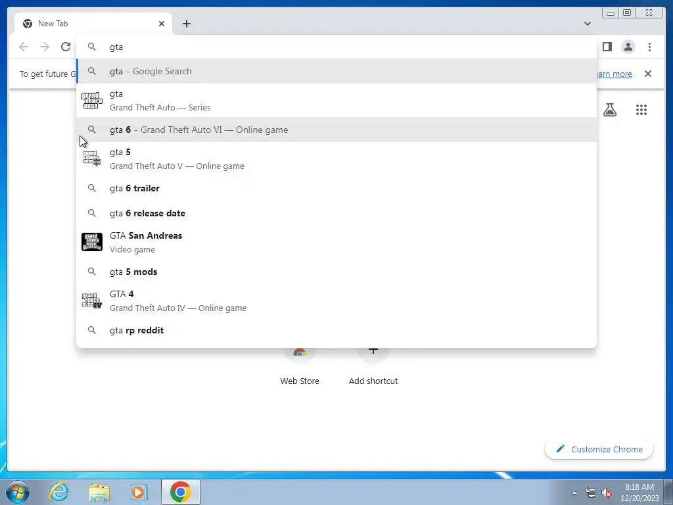The width and height of the screenshot is (673, 505).
Task: Open Windows Explorer from the taskbar
Action: 99,492
